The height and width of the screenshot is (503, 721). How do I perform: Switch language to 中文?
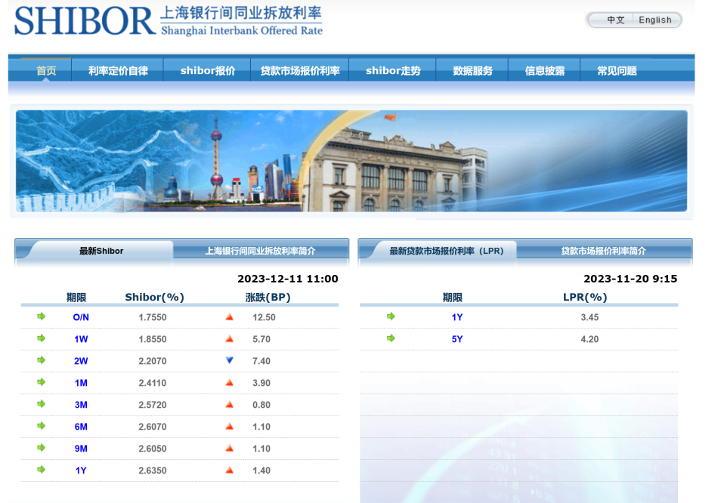615,20
